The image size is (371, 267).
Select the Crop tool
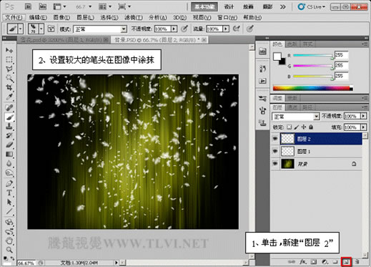(9, 87)
